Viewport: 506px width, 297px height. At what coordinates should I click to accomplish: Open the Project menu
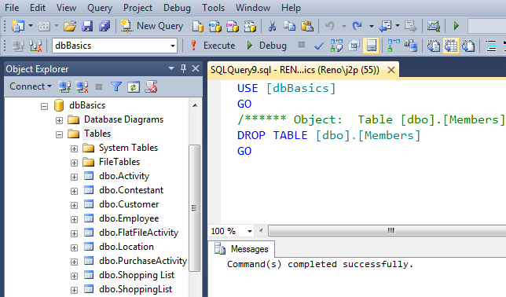pyautogui.click(x=137, y=7)
